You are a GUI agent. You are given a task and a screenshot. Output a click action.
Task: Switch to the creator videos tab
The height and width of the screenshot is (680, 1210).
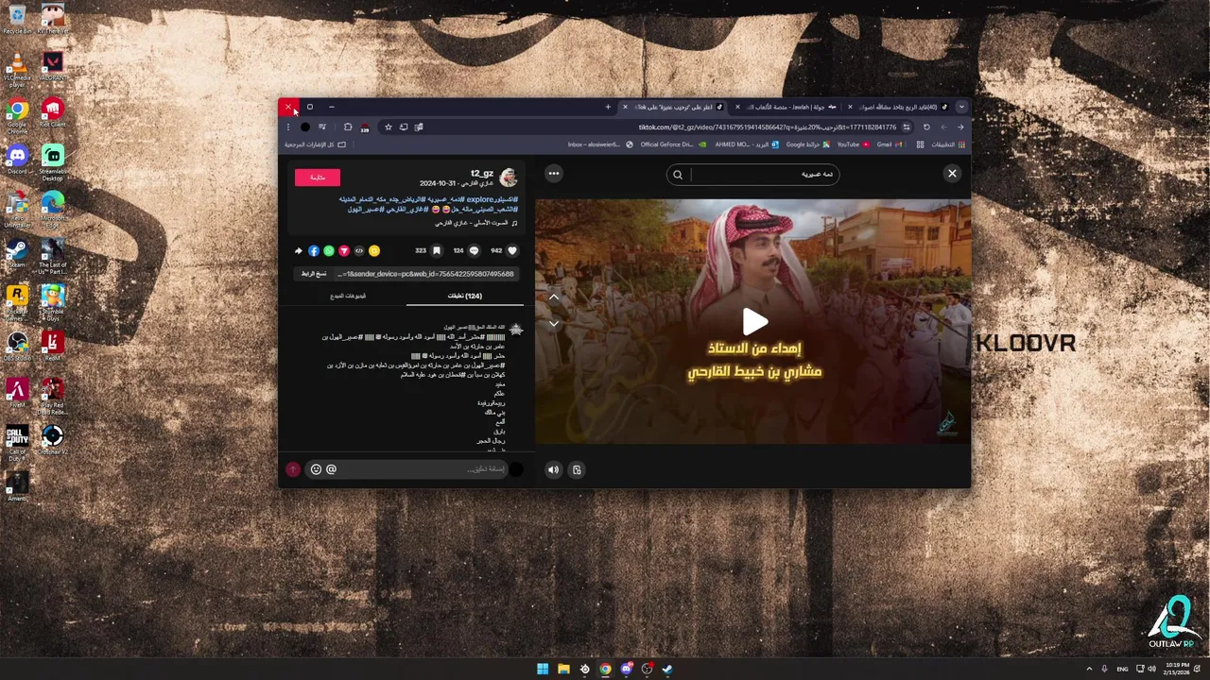tap(348, 296)
